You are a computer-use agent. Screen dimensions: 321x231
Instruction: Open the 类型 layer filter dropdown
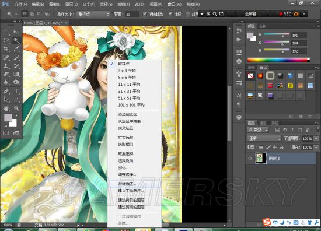point(258,129)
